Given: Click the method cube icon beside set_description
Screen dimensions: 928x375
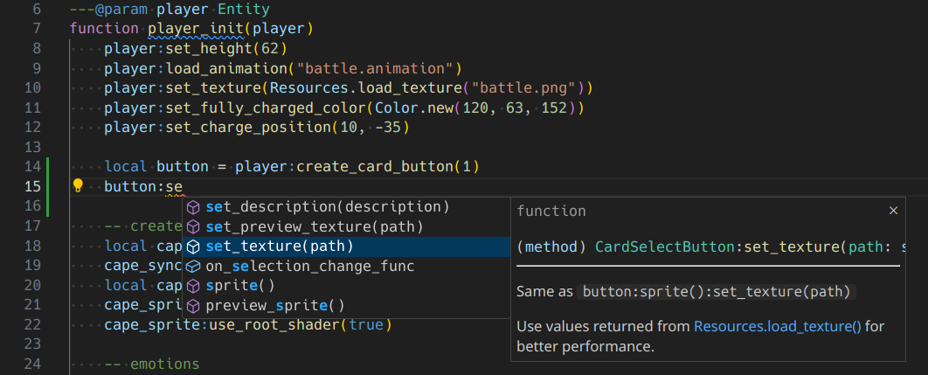Looking at the screenshot, I should (x=193, y=207).
